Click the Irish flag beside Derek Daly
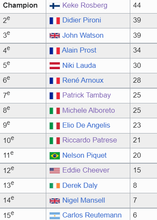This screenshot has height=220, width=157. (x=55, y=186)
